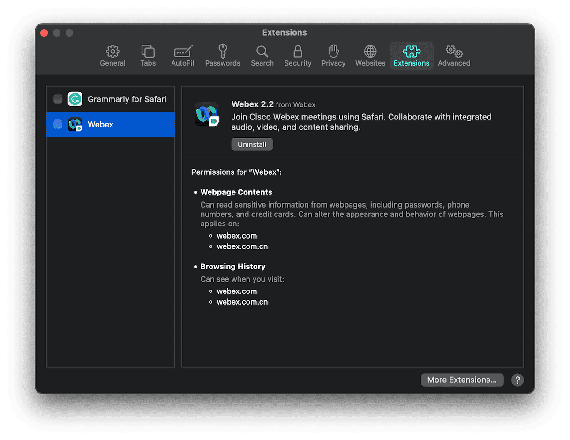Click webex.com.cn under Webpage Contents
The height and width of the screenshot is (440, 570).
[242, 246]
